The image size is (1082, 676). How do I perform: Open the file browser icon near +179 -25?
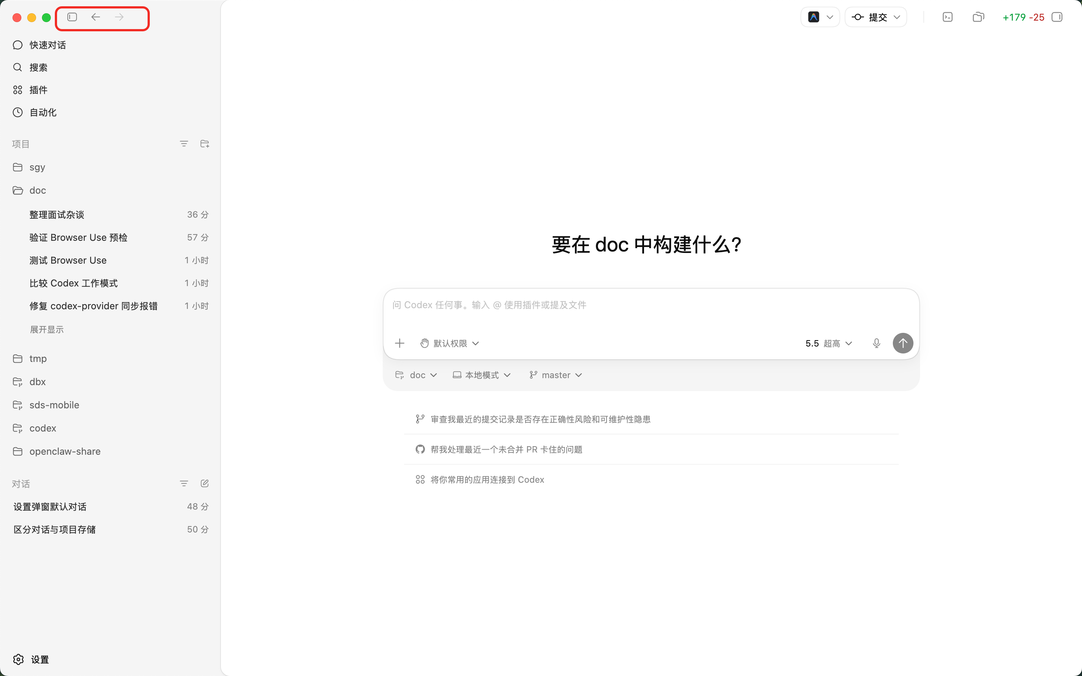pos(979,17)
